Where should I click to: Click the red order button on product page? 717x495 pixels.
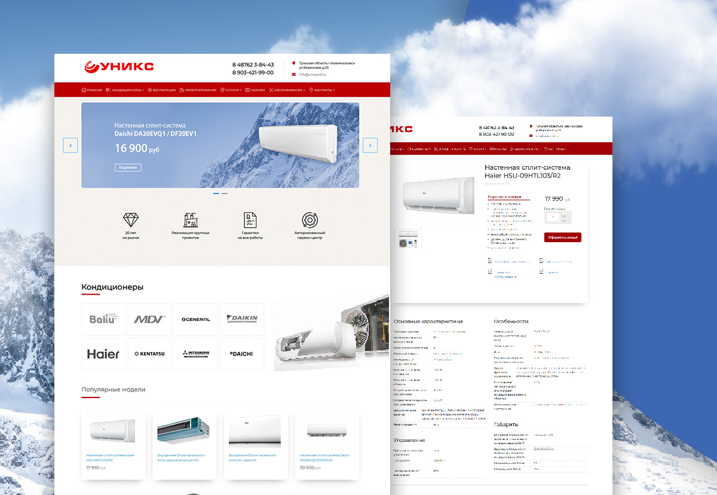pos(563,237)
